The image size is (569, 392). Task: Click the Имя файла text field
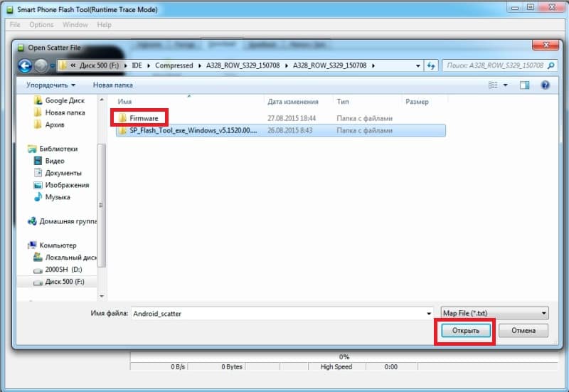tap(279, 314)
